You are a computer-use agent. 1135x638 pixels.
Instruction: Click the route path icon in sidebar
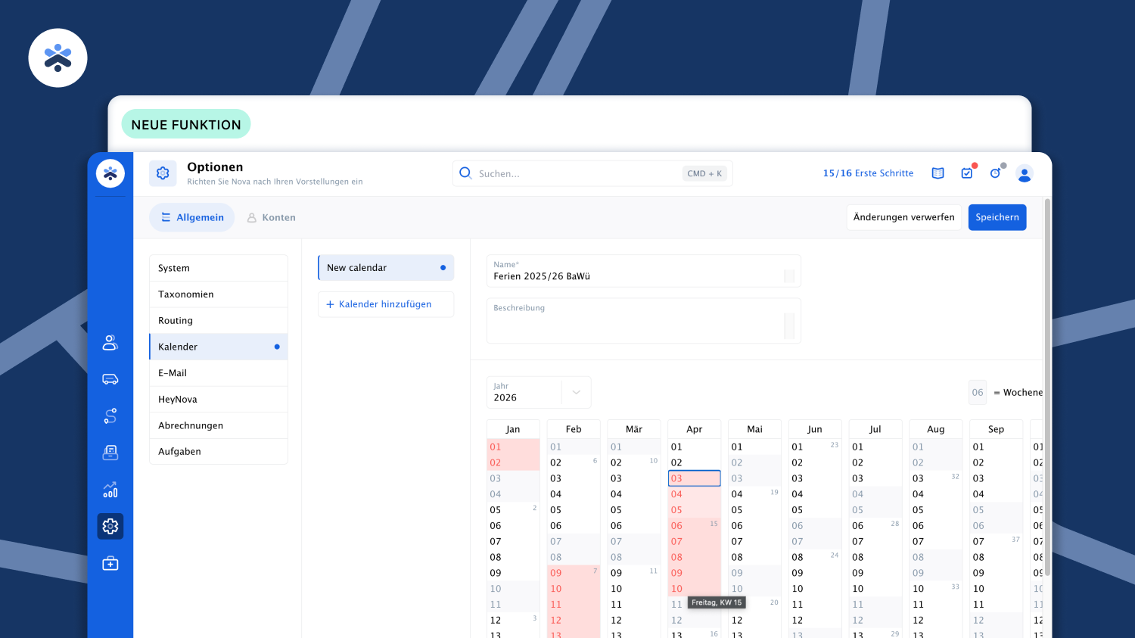[x=110, y=415]
